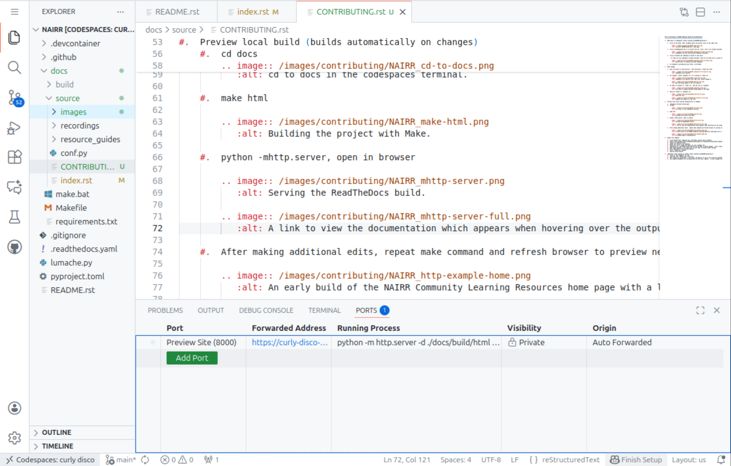Screen dimensions: 731x466
Task: Expand the images folder
Action: [x=82, y=112]
